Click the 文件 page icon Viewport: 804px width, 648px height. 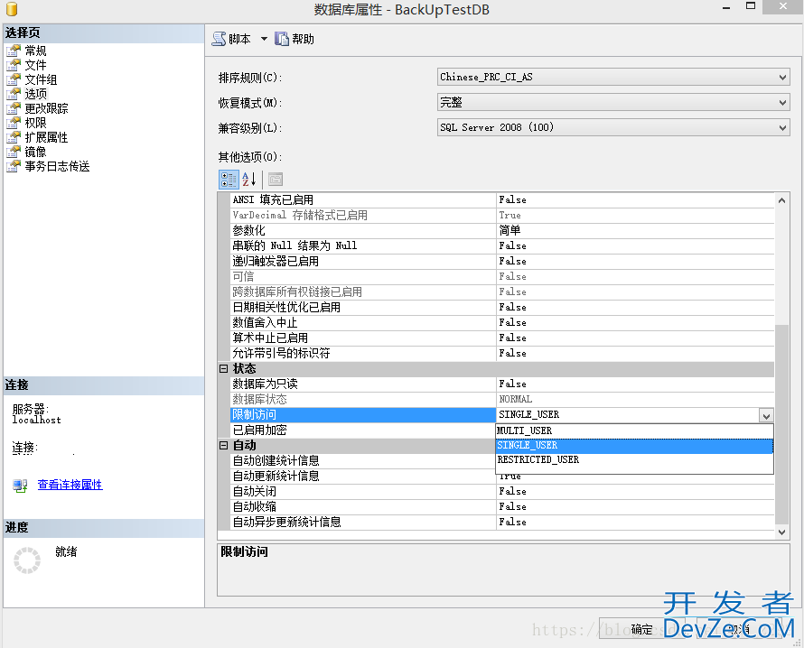click(x=14, y=65)
